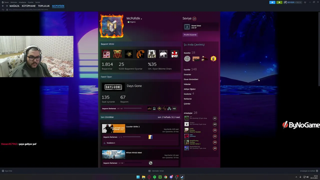
Task: Open friend BayrktrBatuhan's profile row
Action: tap(200, 148)
